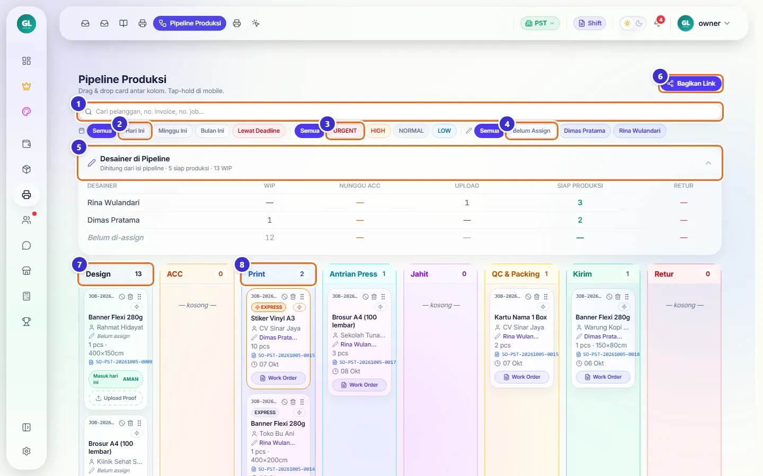Select the Hari Ini date filter
The width and height of the screenshot is (763, 476).
[135, 131]
